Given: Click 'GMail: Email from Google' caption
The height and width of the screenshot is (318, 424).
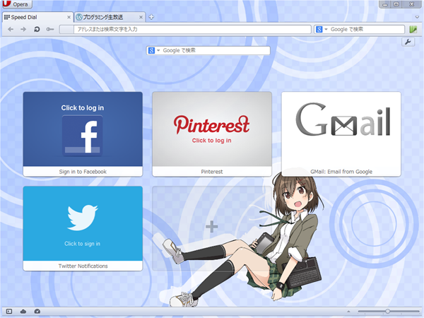Looking at the screenshot, I should [341, 172].
